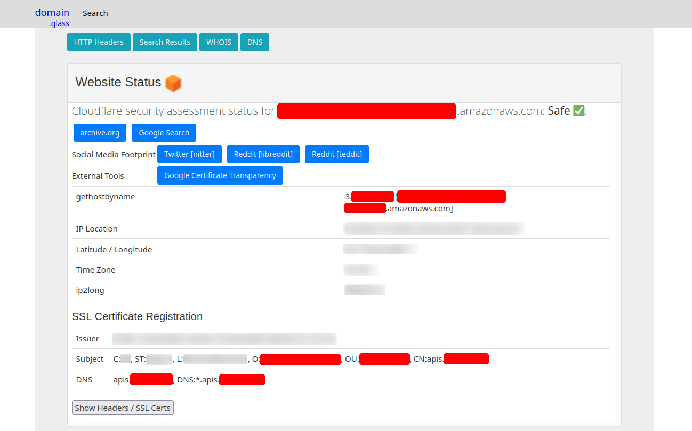Open the Search link in top navigation
The height and width of the screenshot is (431, 692).
pyautogui.click(x=95, y=13)
